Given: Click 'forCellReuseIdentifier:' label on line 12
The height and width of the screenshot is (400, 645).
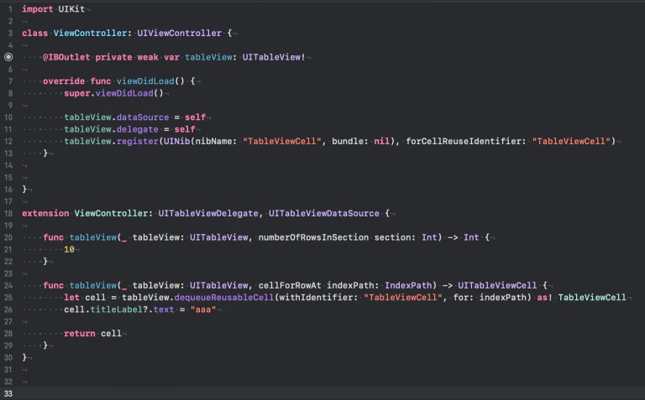Looking at the screenshot, I should 466,141.
